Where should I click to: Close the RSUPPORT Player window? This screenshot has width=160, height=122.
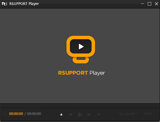[x=157, y=4]
